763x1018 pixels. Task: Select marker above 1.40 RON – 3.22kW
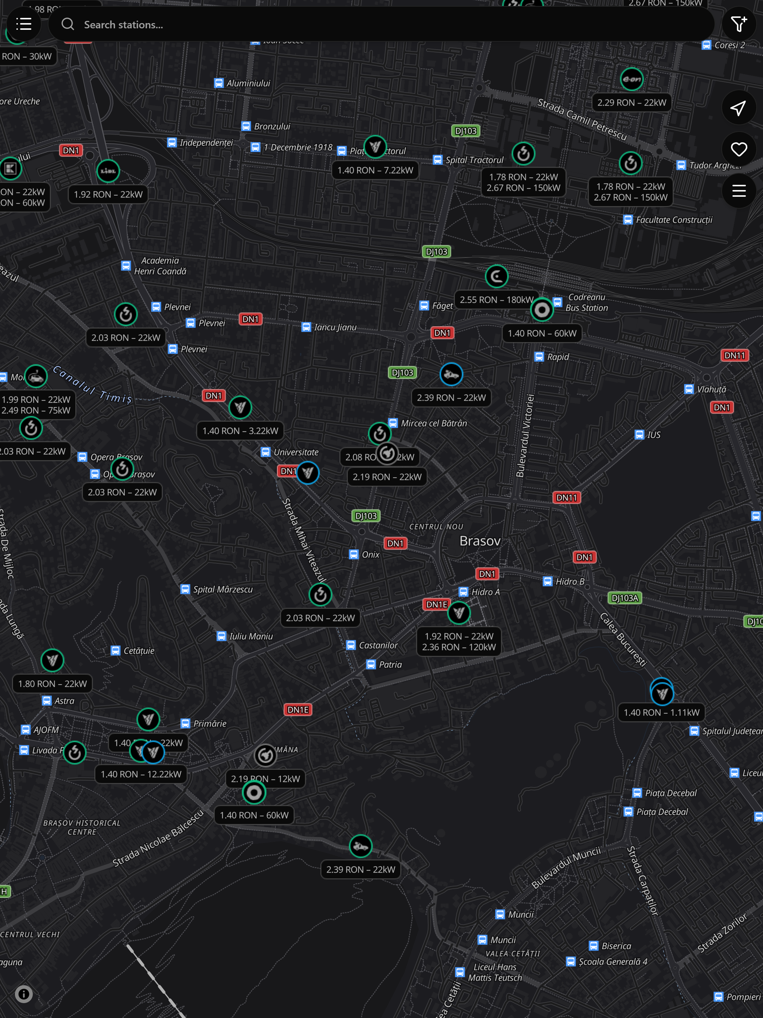[x=240, y=407]
